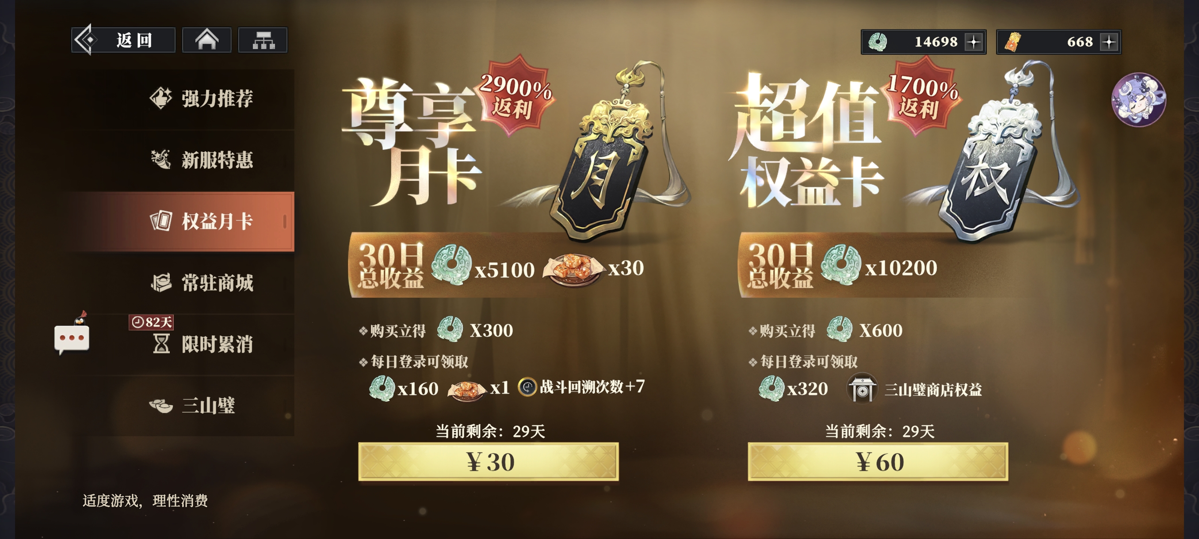Image resolution: width=1199 pixels, height=539 pixels.
Task: Buy monthly card for ¥30
Action: click(488, 462)
